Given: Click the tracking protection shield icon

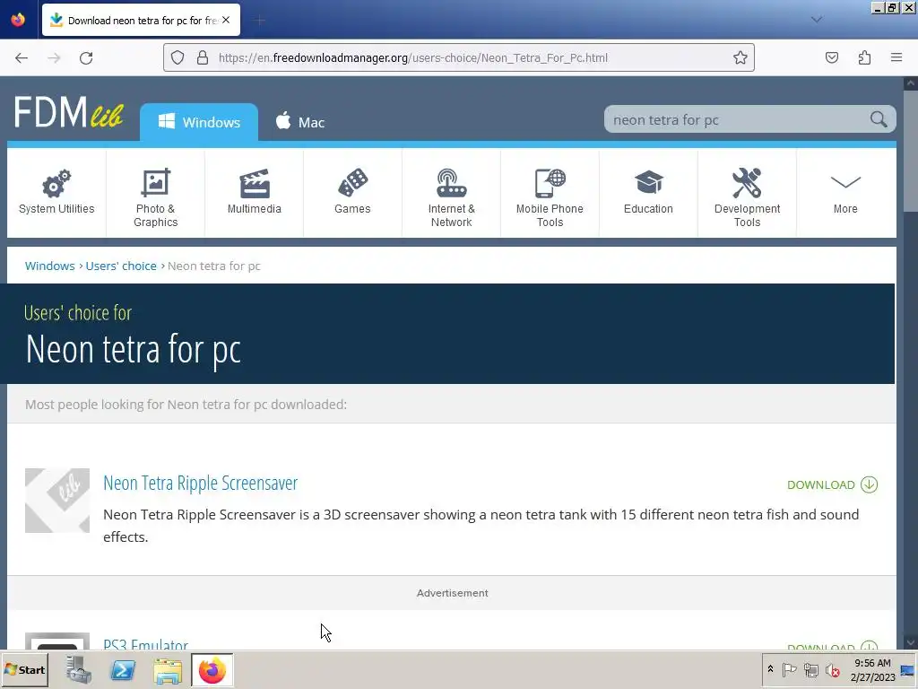Looking at the screenshot, I should pos(178,57).
